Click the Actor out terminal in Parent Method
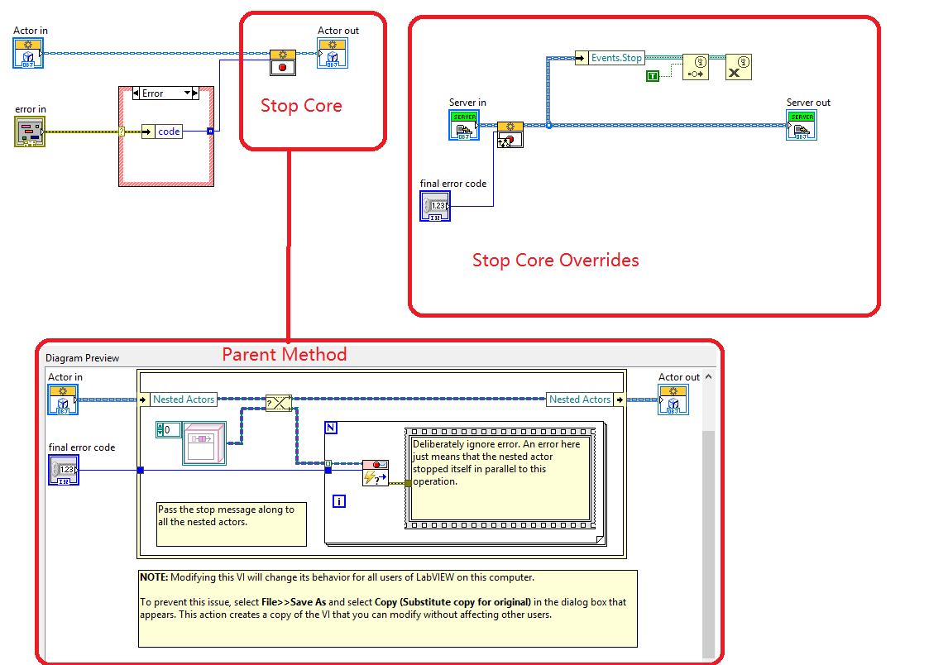 click(673, 400)
